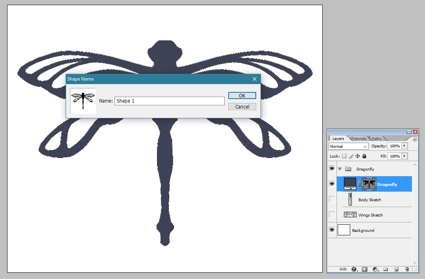
Task: Hide the Background layer
Action: [x=332, y=230]
